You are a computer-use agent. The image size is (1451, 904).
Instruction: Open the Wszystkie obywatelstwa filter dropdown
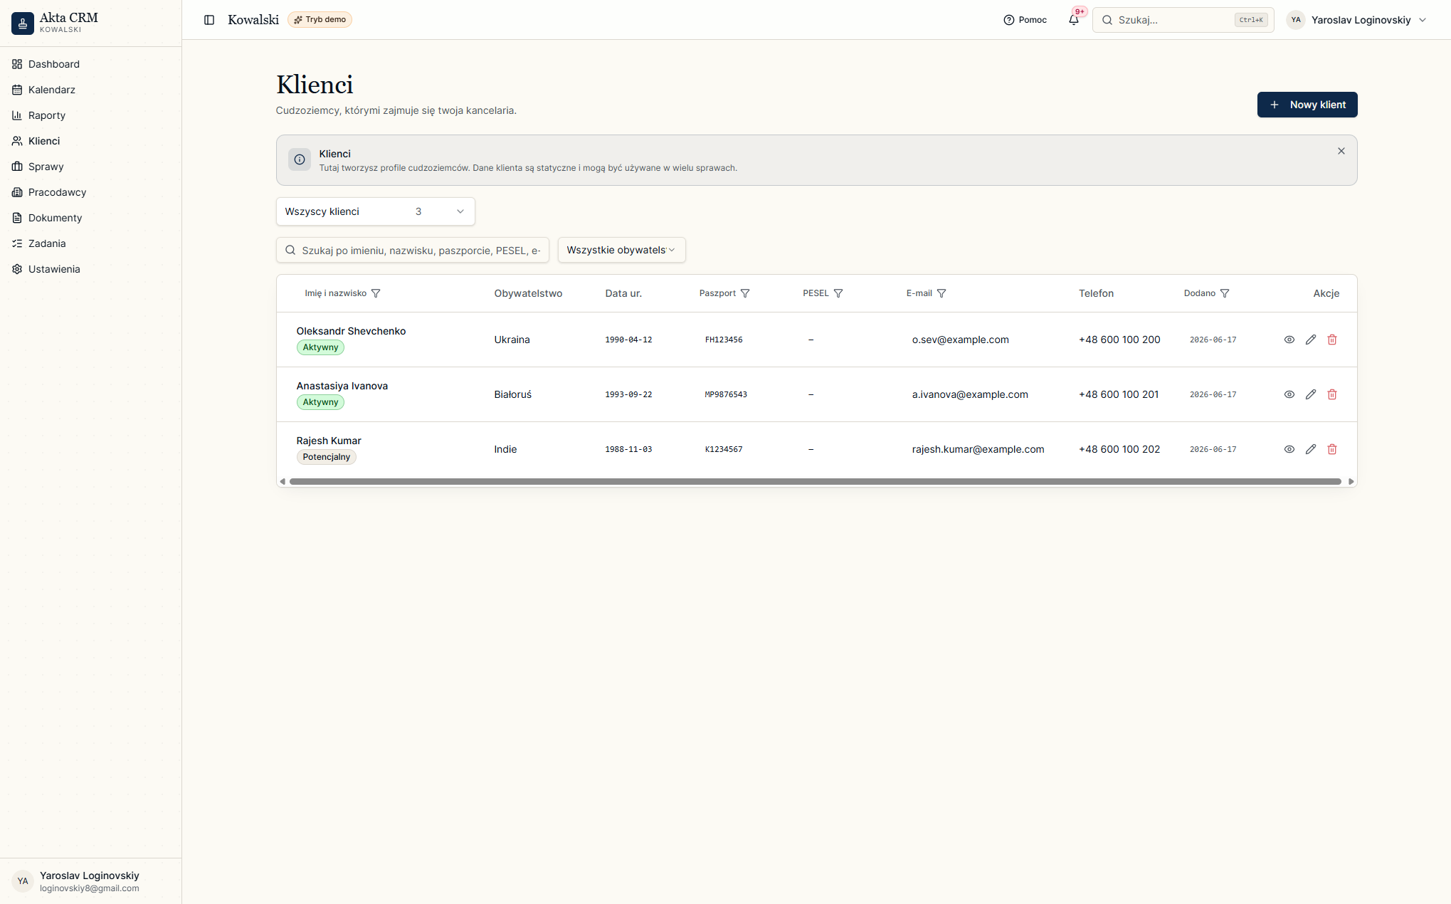click(621, 250)
